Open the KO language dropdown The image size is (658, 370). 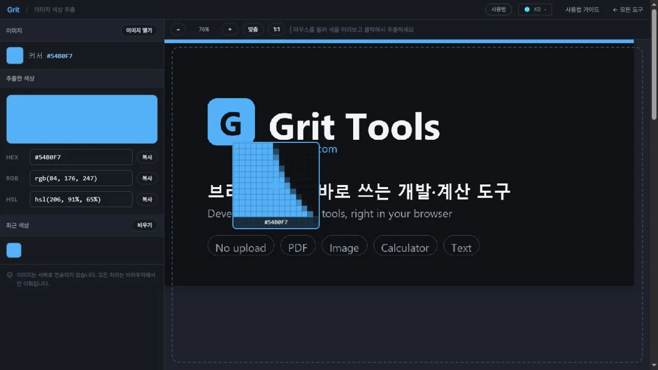(535, 9)
